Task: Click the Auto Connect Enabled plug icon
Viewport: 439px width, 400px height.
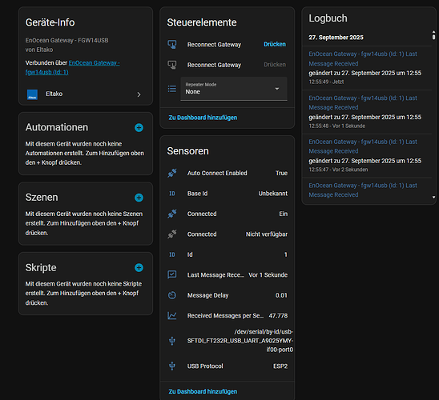Action: pos(172,173)
